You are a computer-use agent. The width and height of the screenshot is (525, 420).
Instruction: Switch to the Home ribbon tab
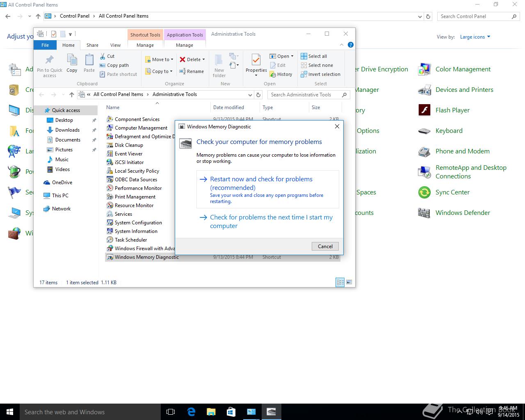(x=68, y=45)
